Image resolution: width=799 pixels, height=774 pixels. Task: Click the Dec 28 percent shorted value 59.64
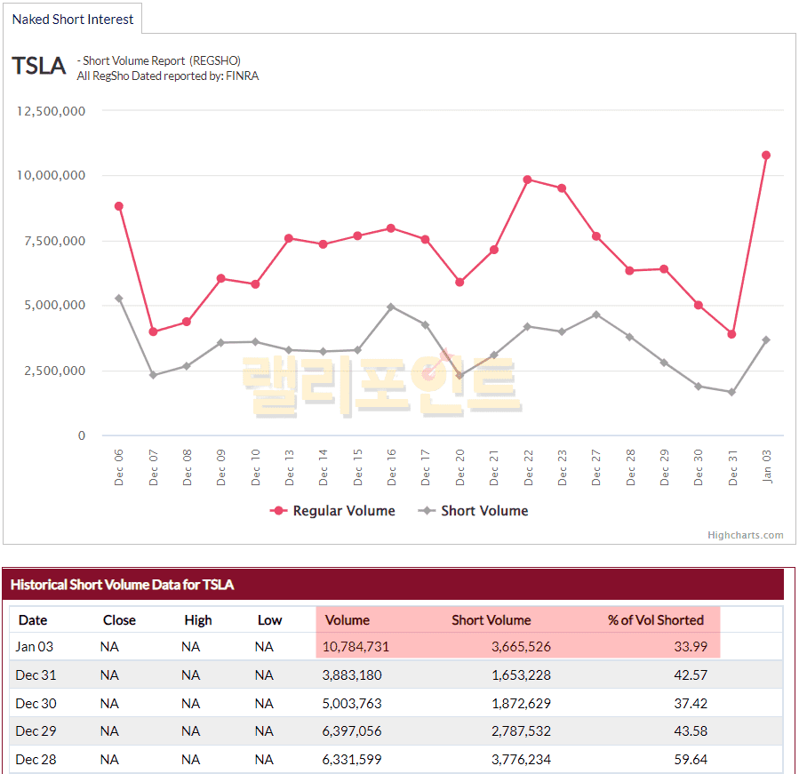[x=691, y=760]
